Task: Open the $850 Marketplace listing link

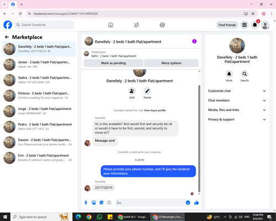Action: [114, 56]
